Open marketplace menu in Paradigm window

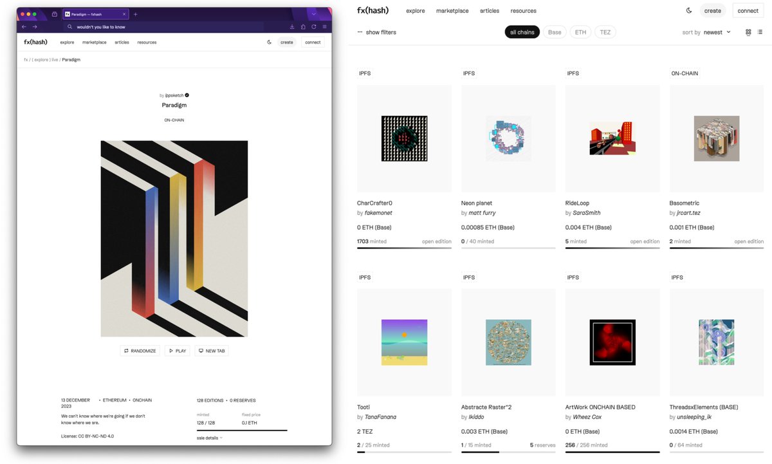[x=95, y=42]
